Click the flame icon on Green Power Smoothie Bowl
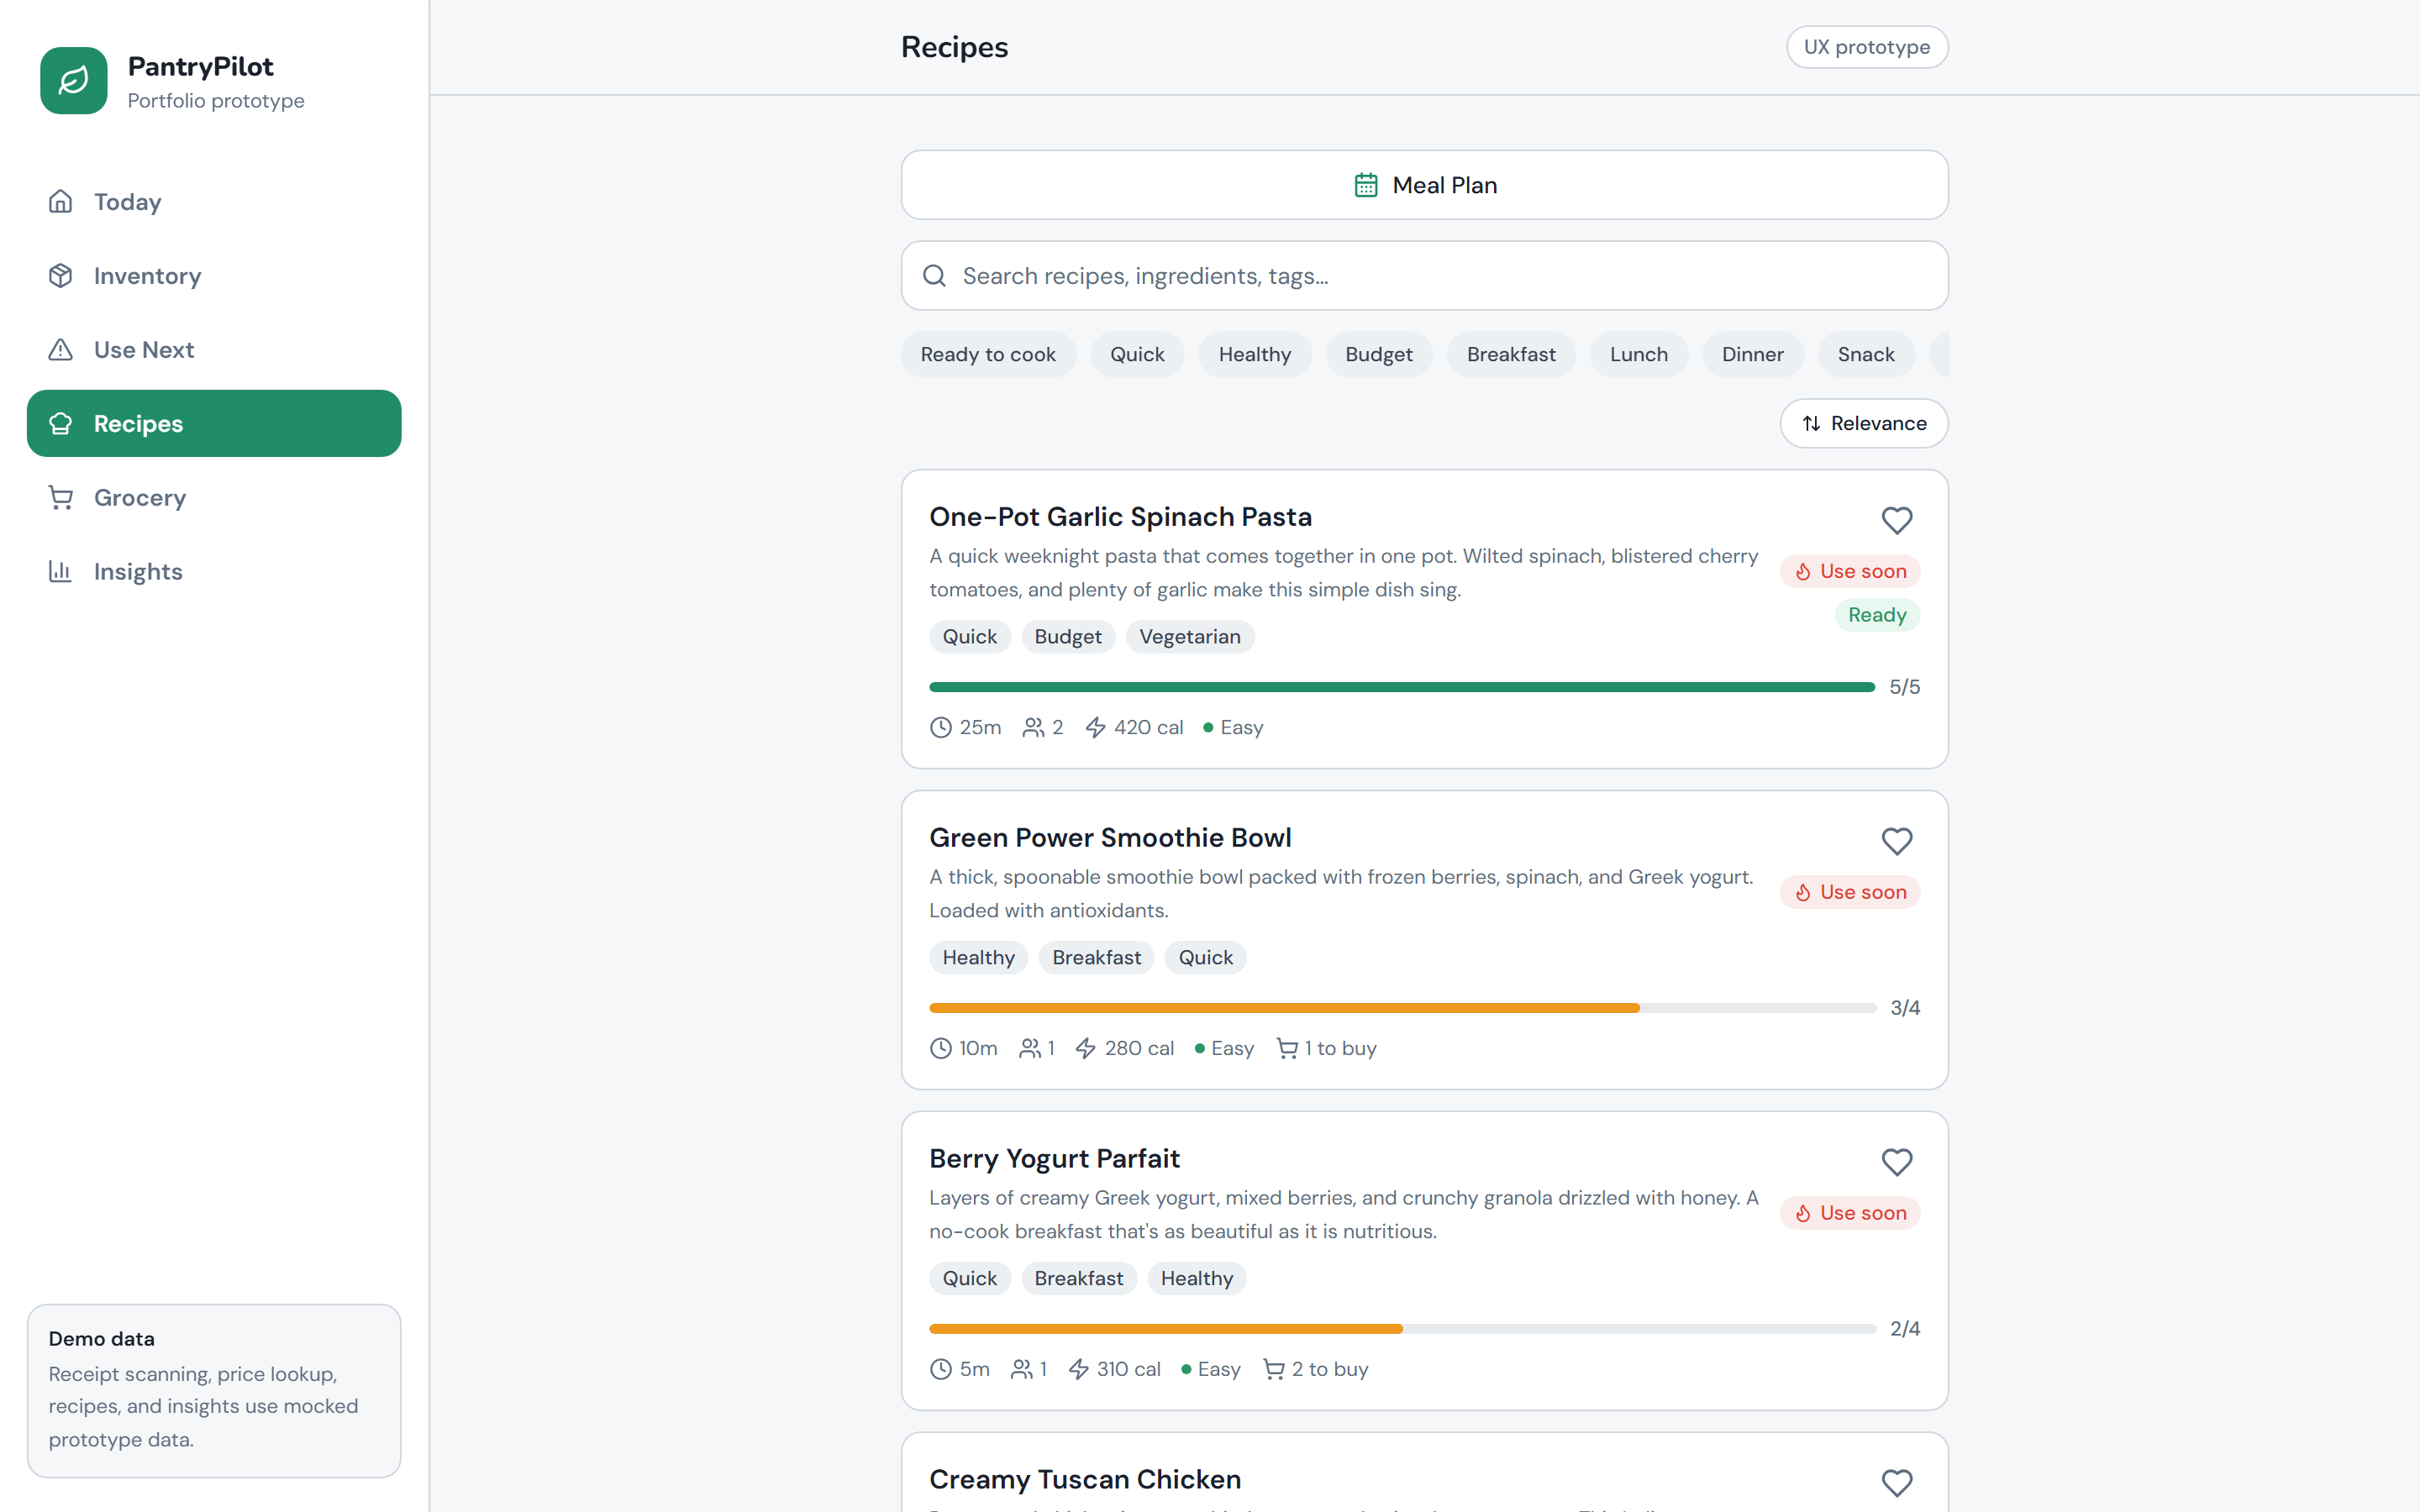 [x=1803, y=893]
